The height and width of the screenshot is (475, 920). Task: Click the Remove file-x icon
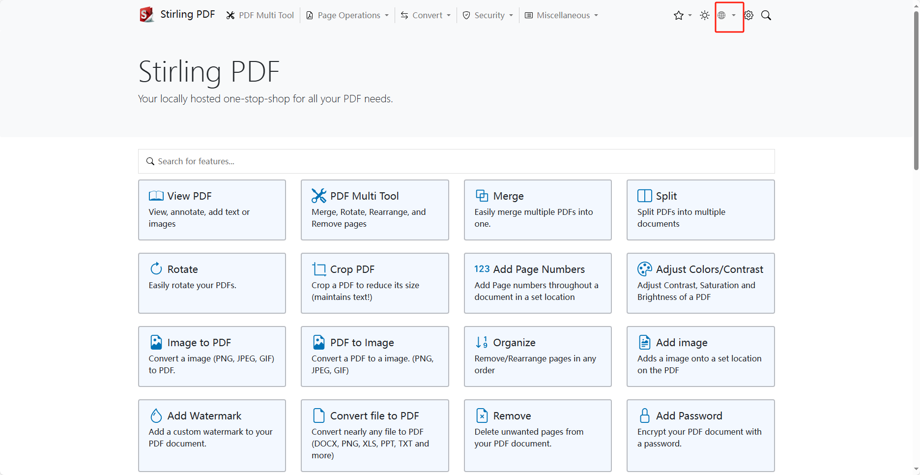coord(482,416)
